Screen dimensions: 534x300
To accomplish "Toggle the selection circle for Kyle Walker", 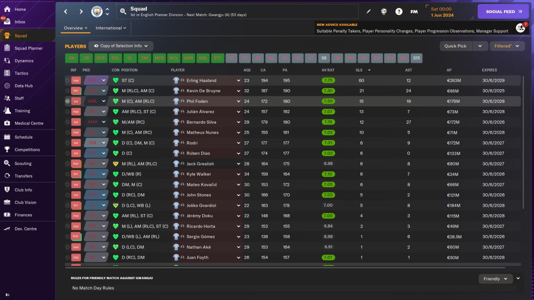I will pyautogui.click(x=68, y=174).
